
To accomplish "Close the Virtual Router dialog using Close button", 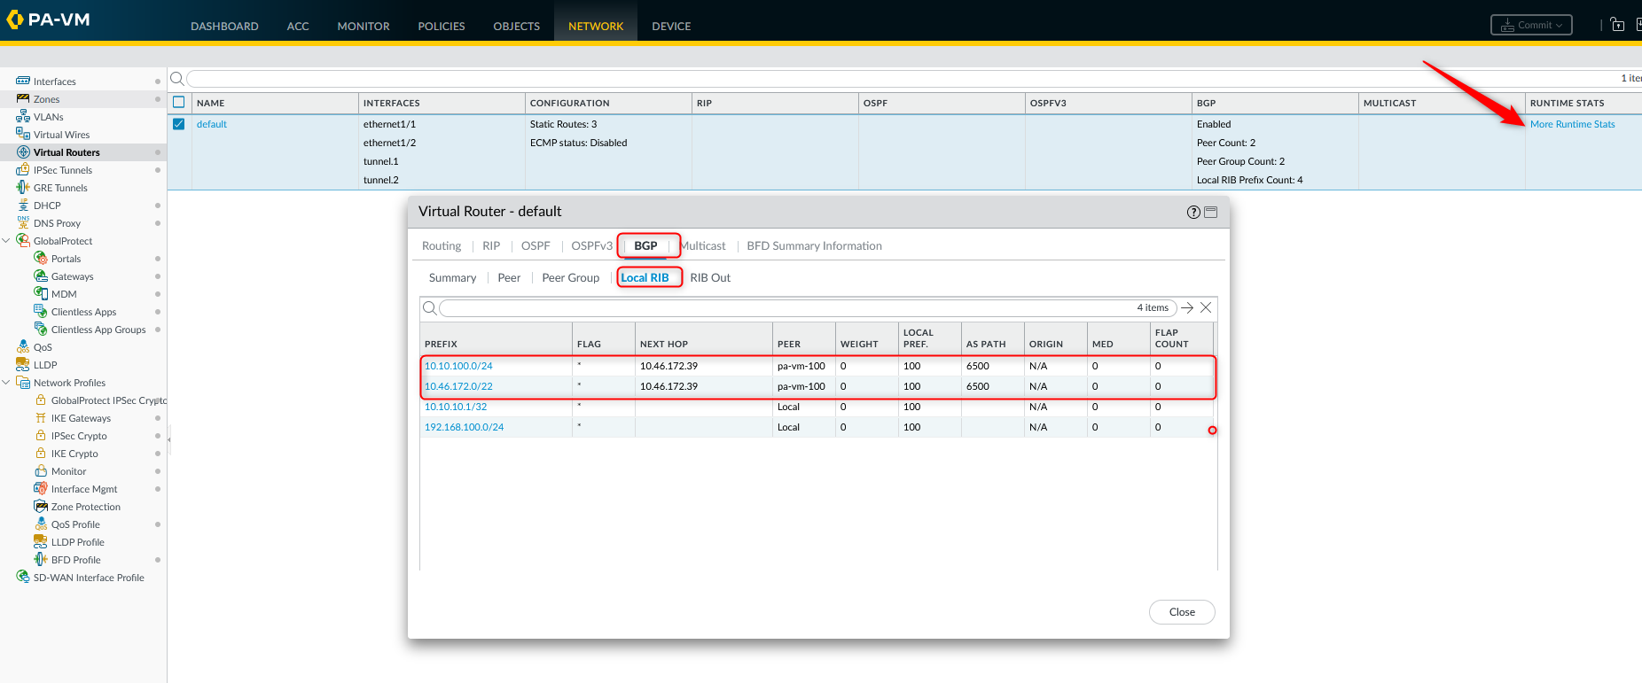I will coord(1182,612).
